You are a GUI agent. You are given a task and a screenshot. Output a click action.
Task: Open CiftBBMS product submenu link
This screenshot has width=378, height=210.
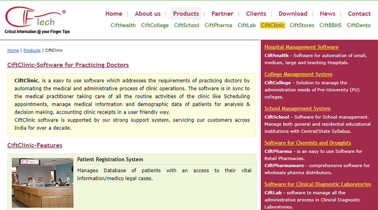pyautogui.click(x=330, y=25)
